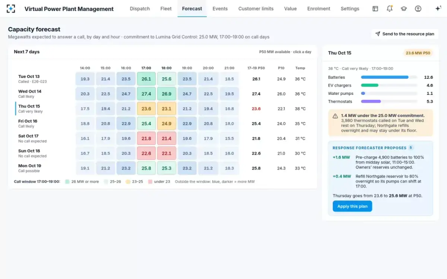Open the sparkle assistant icon
The image size is (447, 279).
[438, 9]
